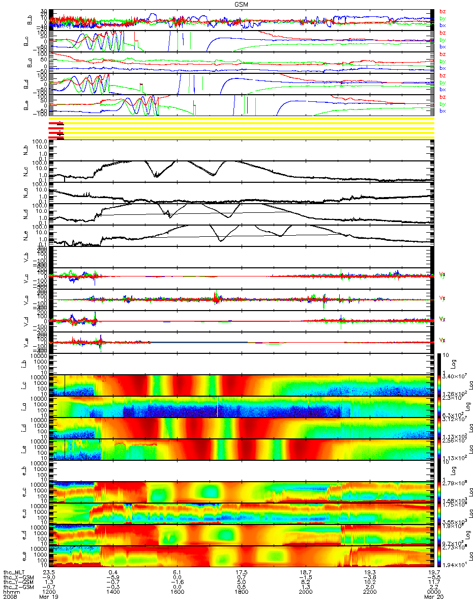Select the V_b velocity axis label
The image size is (473, 611).
[25, 258]
